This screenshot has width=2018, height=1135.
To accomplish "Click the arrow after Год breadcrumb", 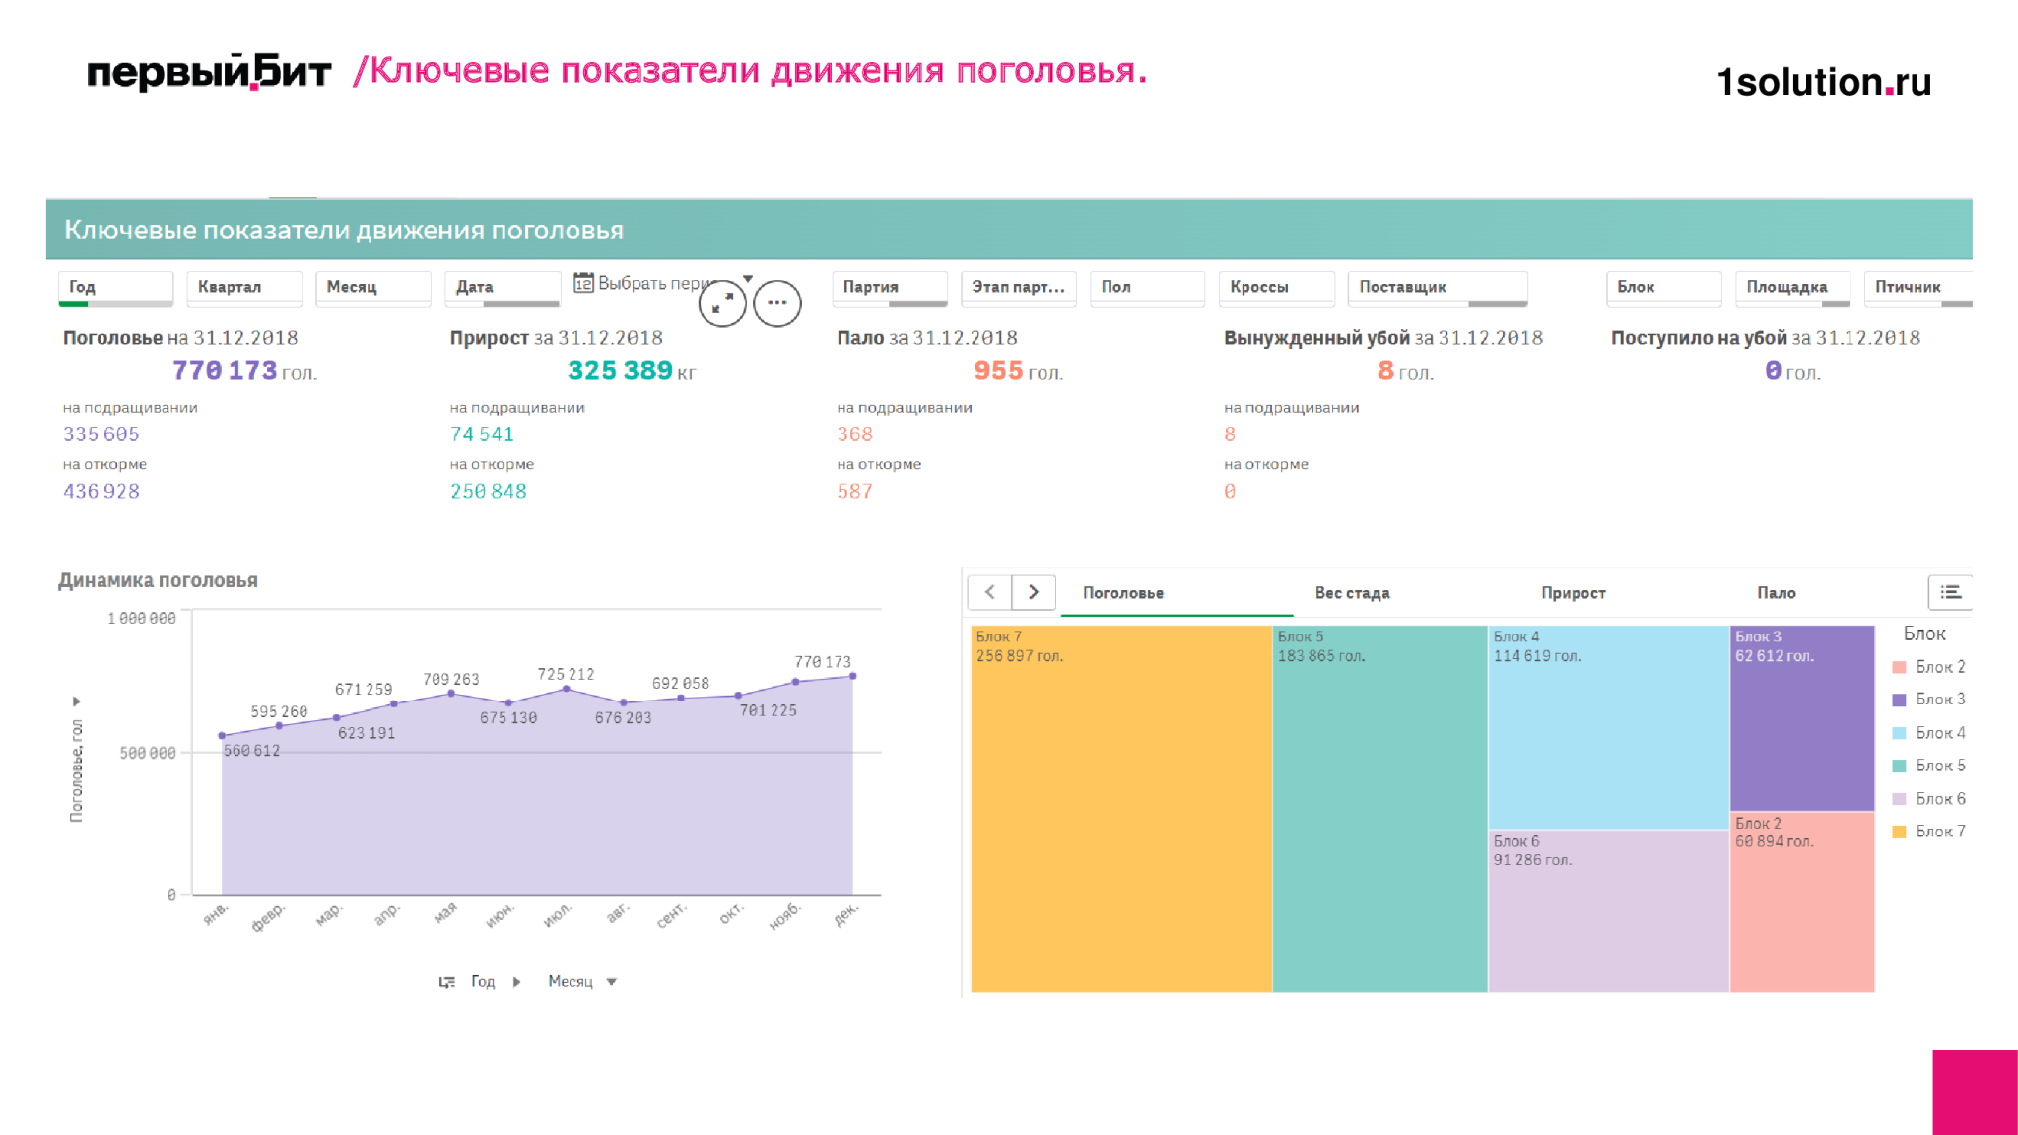I will 516,982.
